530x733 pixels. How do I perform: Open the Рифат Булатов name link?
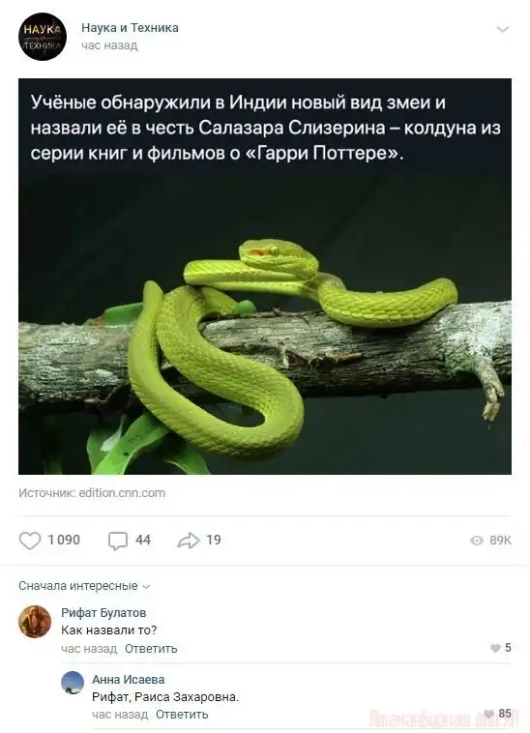pos(103,612)
